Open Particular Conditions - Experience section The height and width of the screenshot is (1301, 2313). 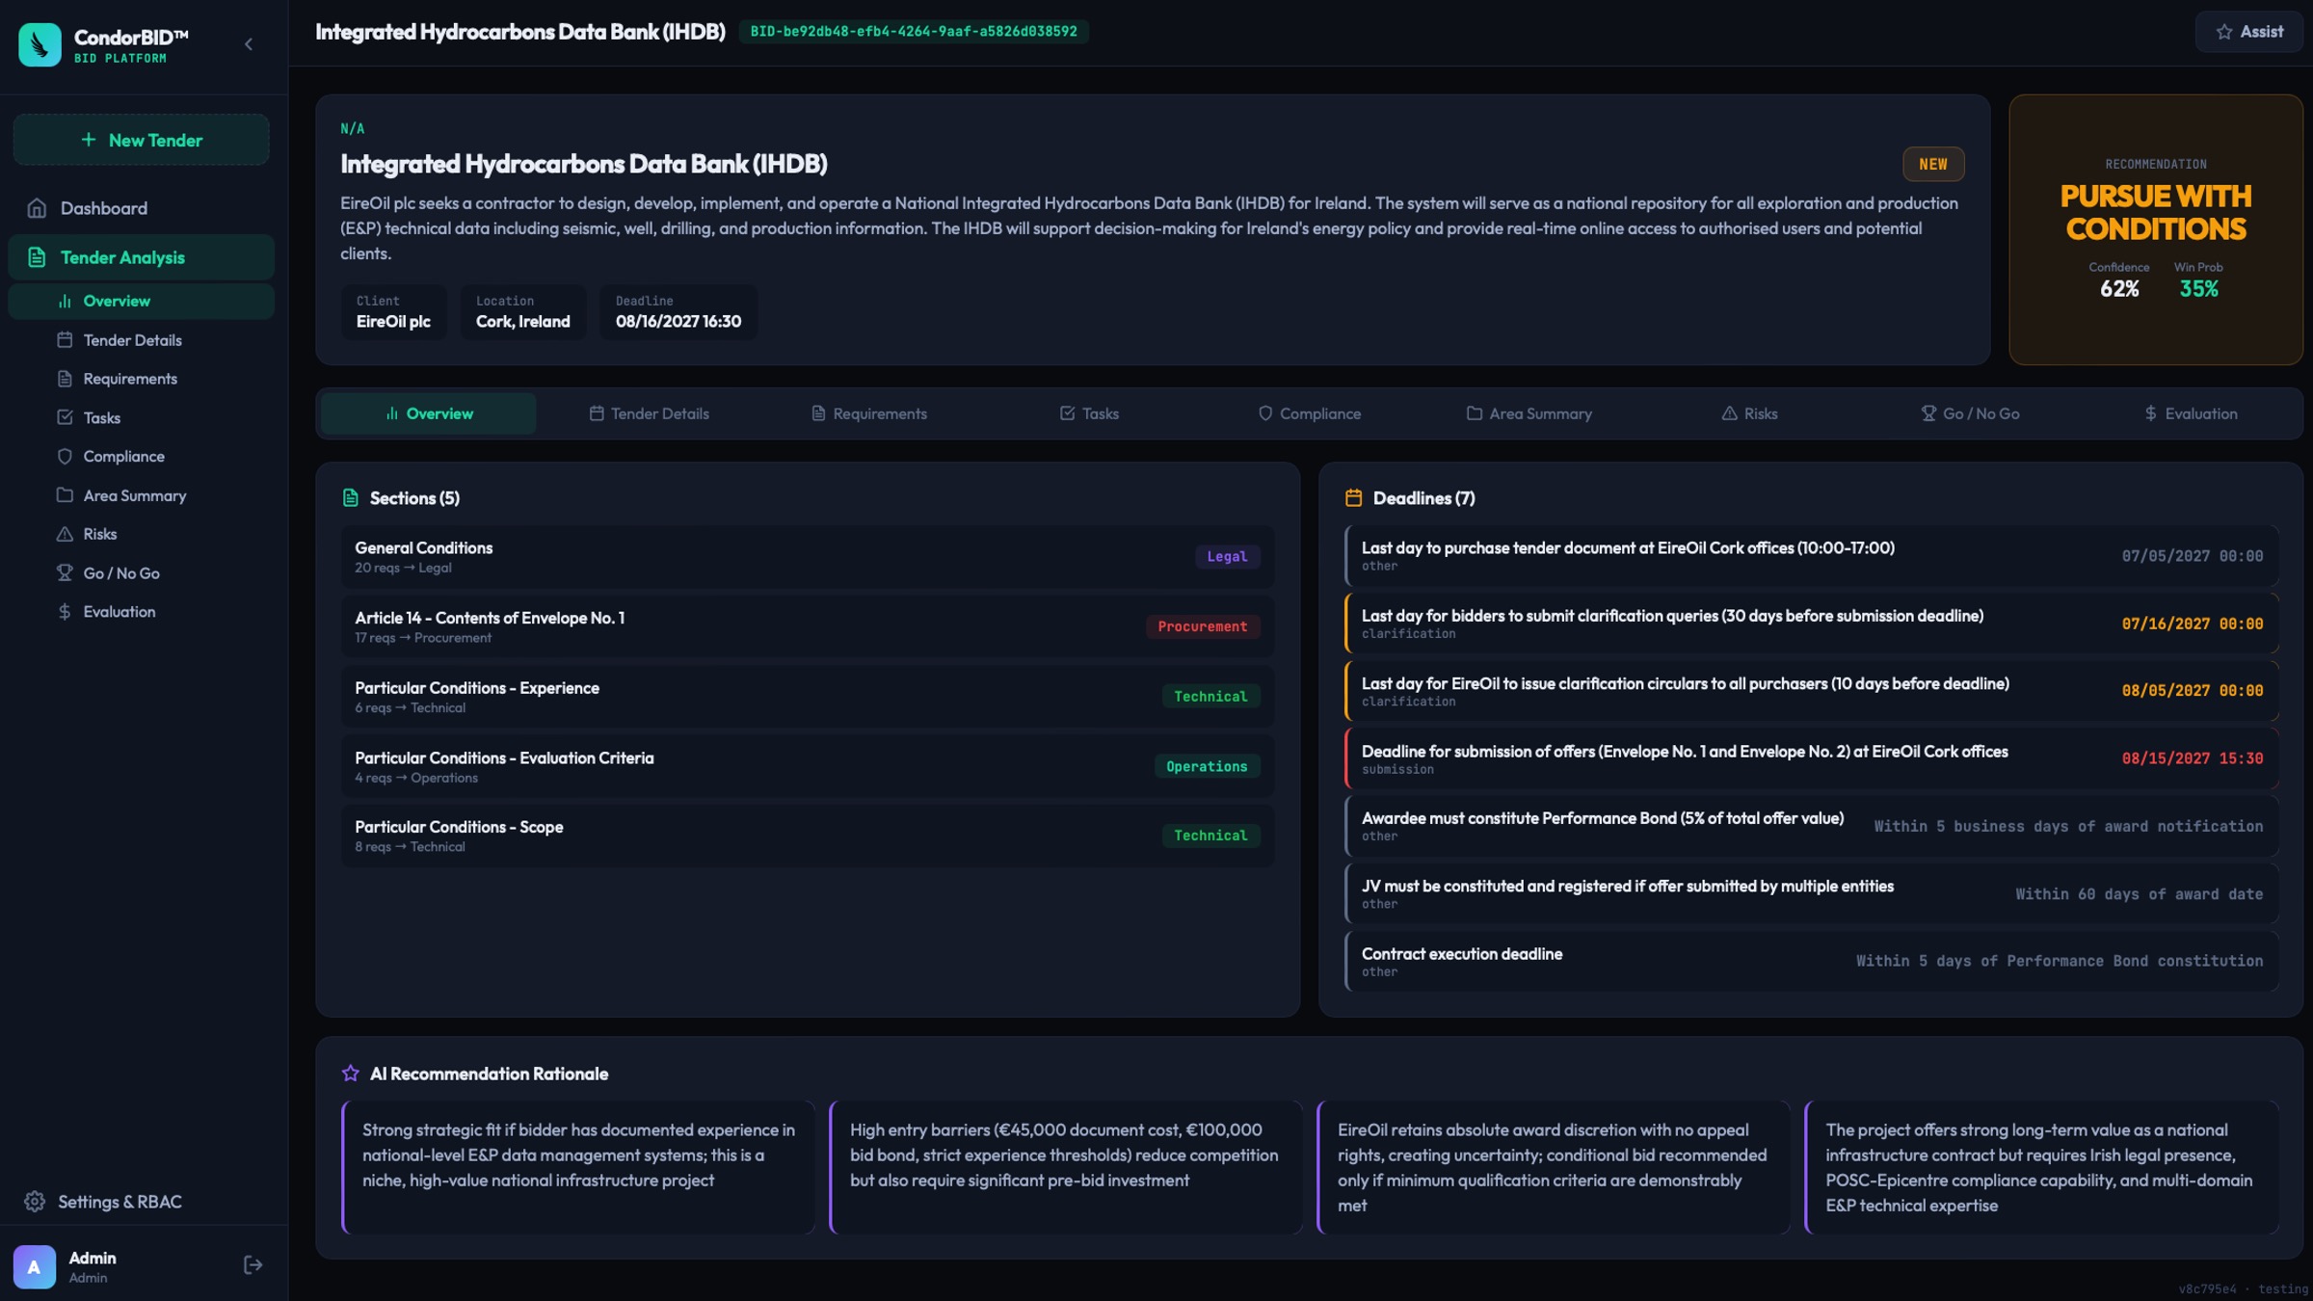click(808, 697)
